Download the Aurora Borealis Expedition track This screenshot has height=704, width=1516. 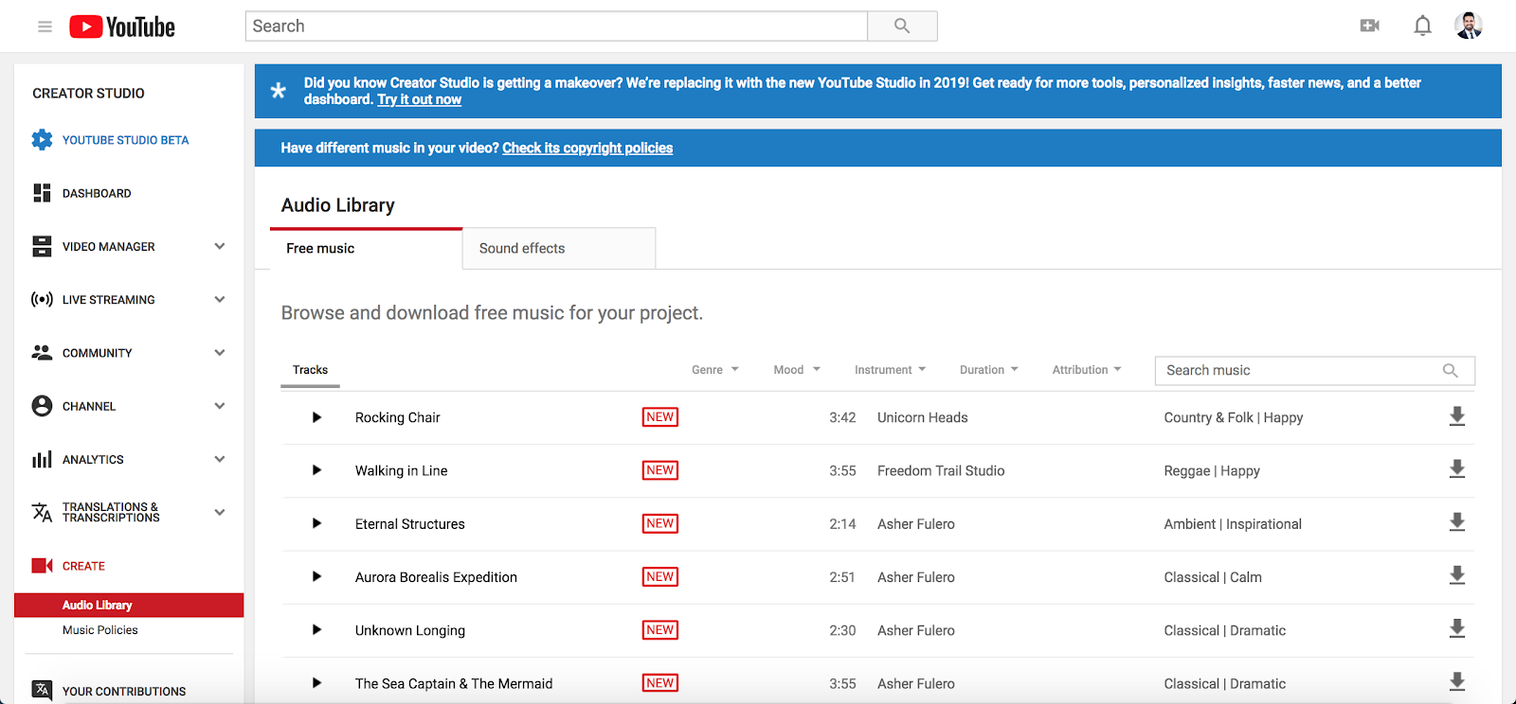tap(1457, 575)
